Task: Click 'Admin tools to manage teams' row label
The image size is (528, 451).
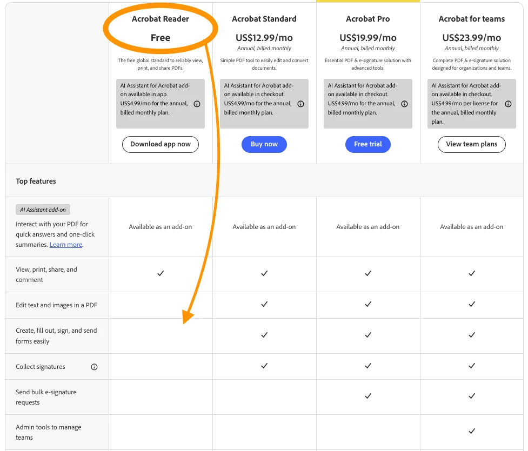Action: [x=49, y=432]
